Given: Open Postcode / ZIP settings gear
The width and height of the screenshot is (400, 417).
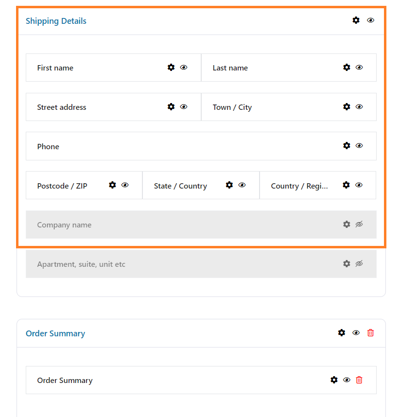Looking at the screenshot, I should [112, 185].
